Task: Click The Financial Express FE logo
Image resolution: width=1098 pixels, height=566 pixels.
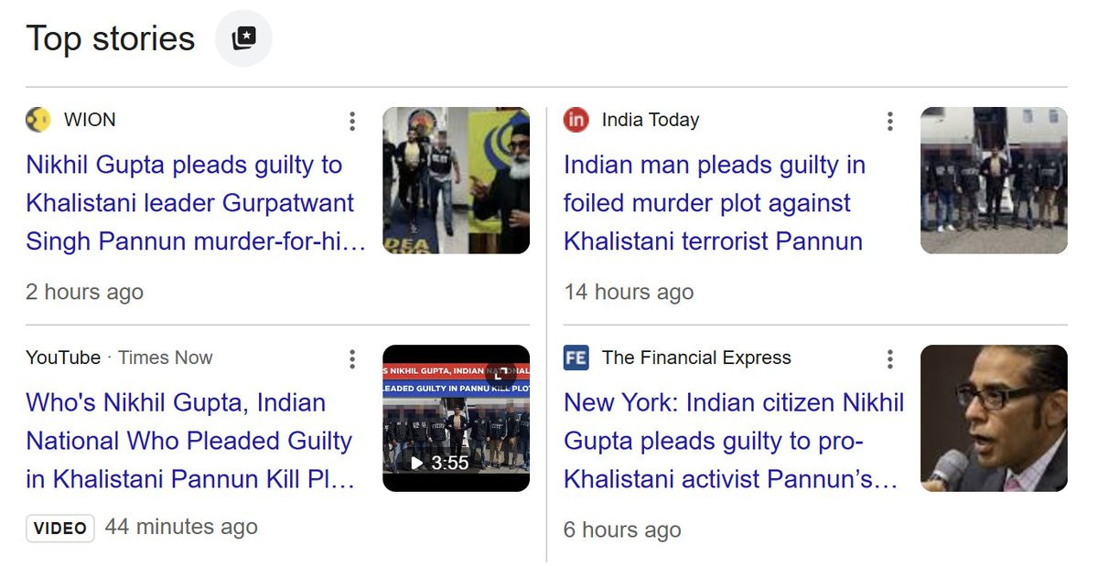Action: pyautogui.click(x=576, y=358)
